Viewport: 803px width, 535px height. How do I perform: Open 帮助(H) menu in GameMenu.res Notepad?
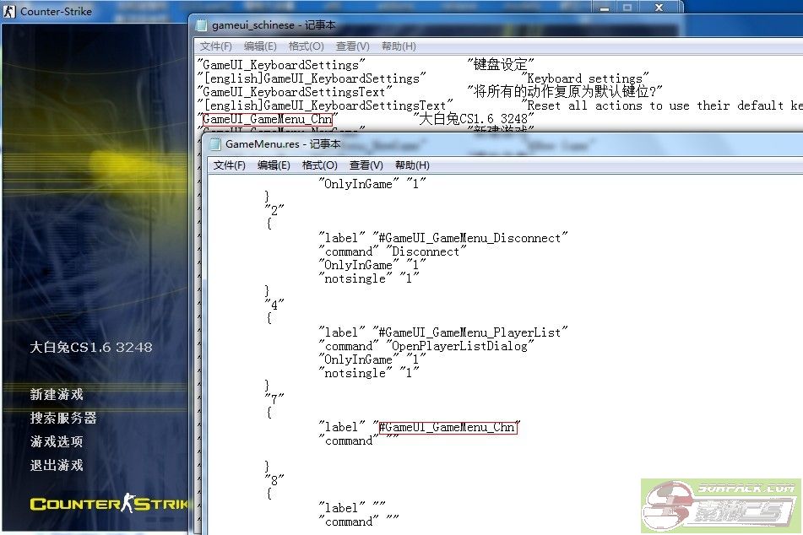(412, 165)
